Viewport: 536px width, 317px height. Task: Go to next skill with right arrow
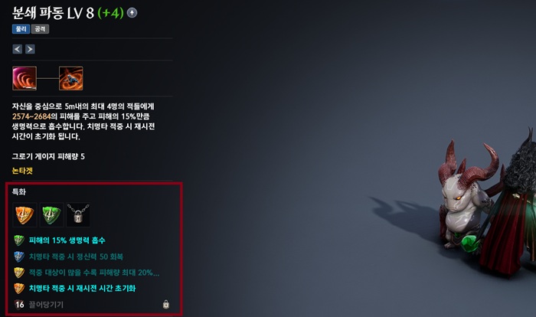point(30,49)
